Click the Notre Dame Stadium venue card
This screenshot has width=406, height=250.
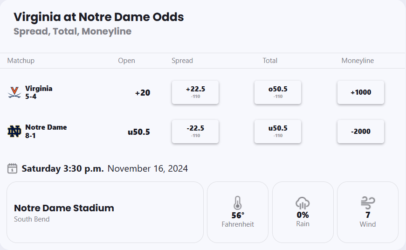105,212
